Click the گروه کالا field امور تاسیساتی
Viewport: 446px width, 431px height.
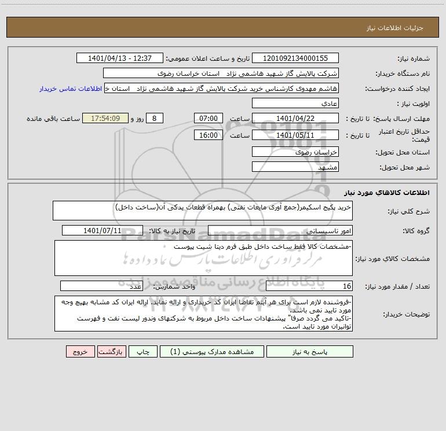click(280, 230)
